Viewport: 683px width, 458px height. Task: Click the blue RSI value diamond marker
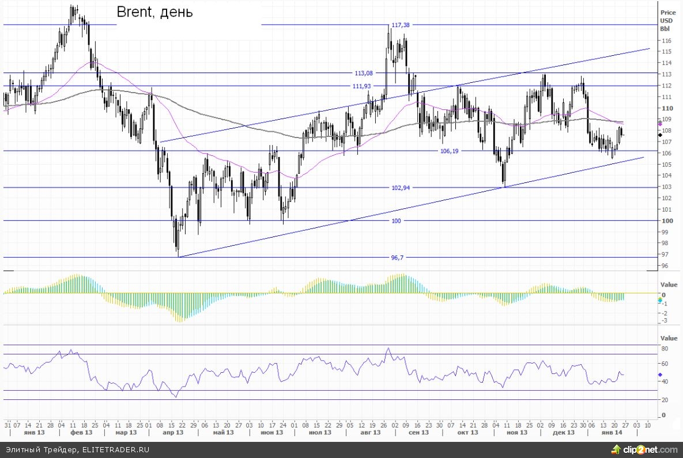(660, 375)
